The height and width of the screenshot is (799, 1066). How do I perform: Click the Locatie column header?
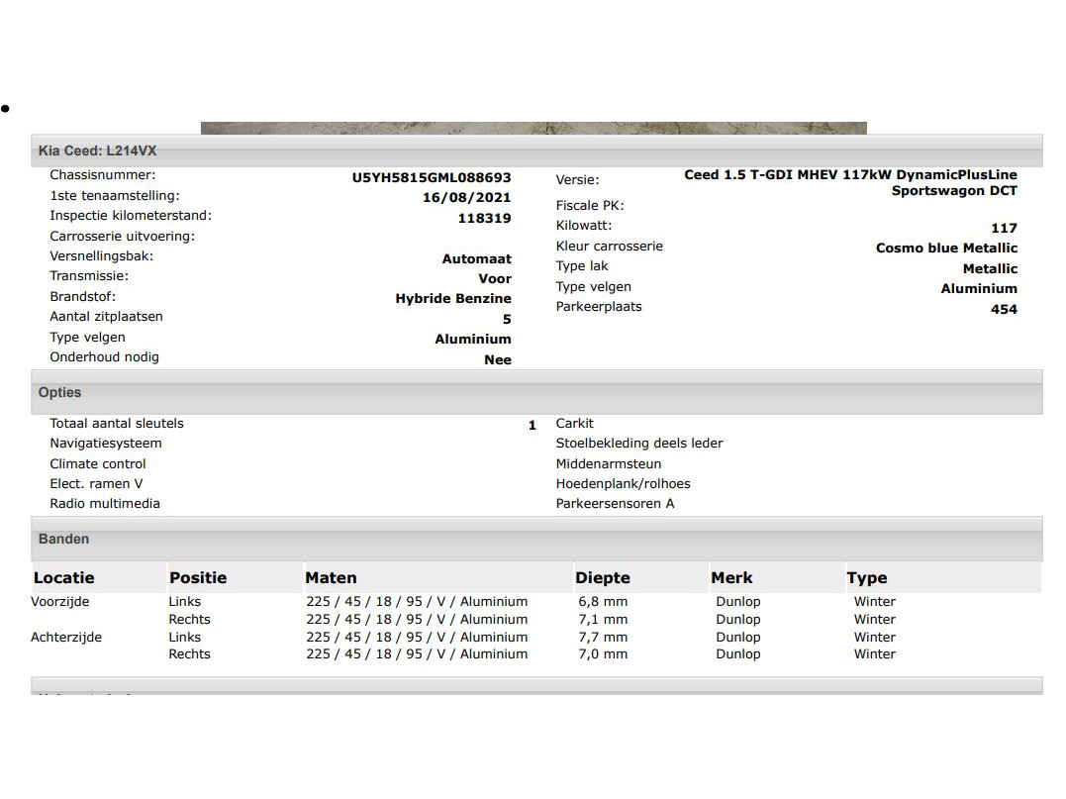coord(64,578)
